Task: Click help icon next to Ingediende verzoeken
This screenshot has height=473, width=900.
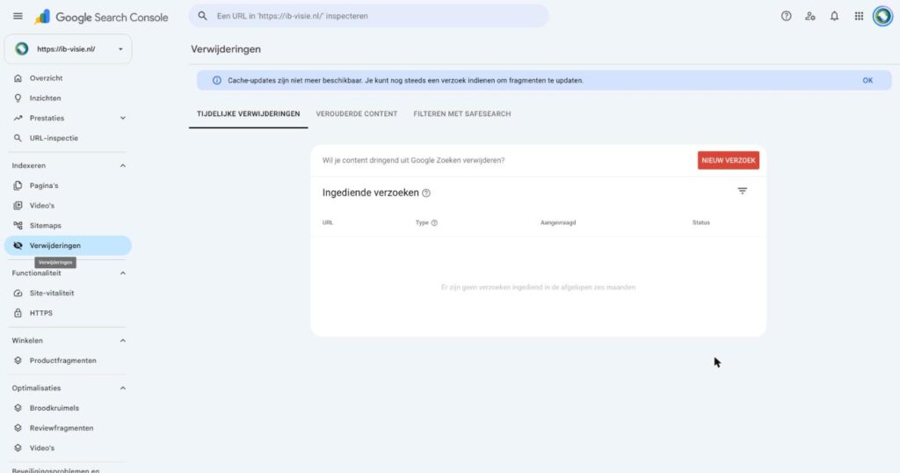Action: click(x=426, y=193)
